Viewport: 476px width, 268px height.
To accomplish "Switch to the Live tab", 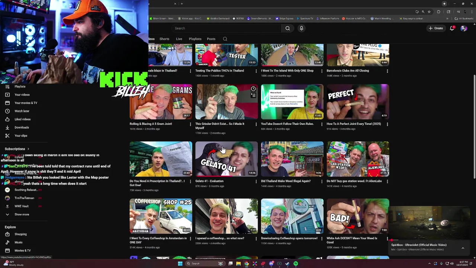I will (x=179, y=39).
